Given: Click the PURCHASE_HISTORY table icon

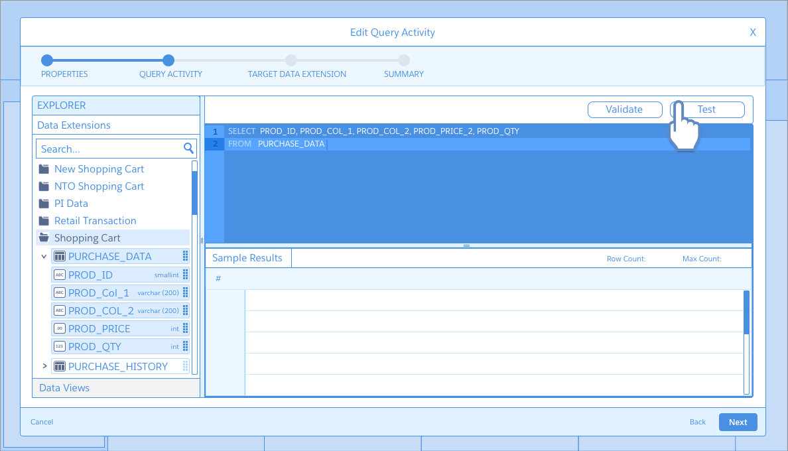Looking at the screenshot, I should (60, 366).
